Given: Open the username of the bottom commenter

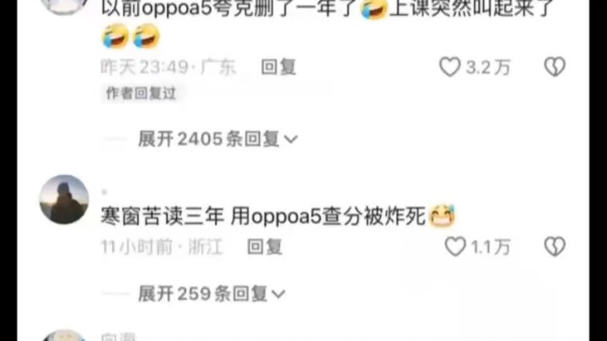Looking at the screenshot, I should coord(118,337).
